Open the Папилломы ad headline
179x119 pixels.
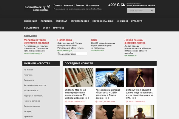pyautogui.click(x=65, y=40)
